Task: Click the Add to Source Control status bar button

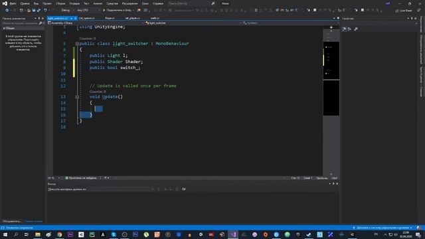Action: (382, 228)
